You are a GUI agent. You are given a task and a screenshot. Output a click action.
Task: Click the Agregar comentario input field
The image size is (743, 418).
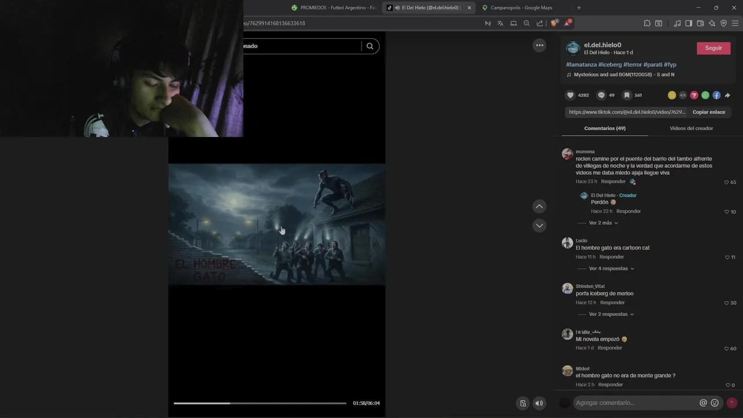[x=636, y=403]
